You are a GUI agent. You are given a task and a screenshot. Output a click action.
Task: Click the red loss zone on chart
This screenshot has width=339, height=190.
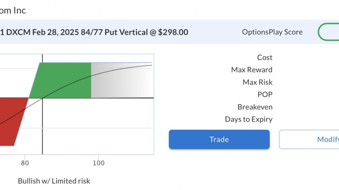point(11,122)
